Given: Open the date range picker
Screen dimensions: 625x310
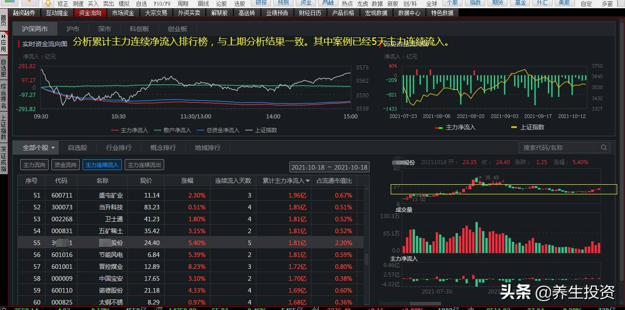Looking at the screenshot, I should coord(329,167).
